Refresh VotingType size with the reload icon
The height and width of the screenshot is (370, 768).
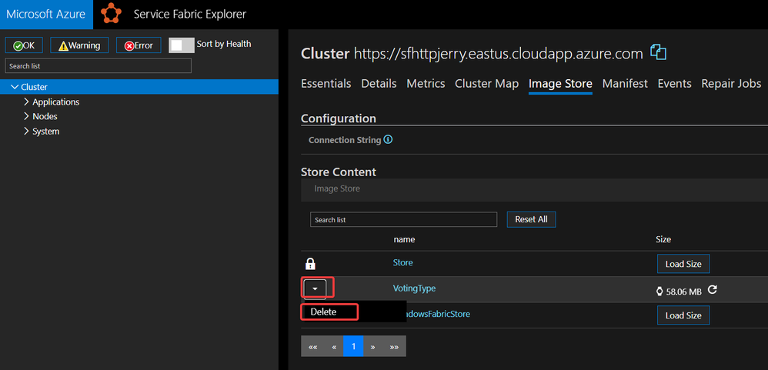pyautogui.click(x=713, y=290)
